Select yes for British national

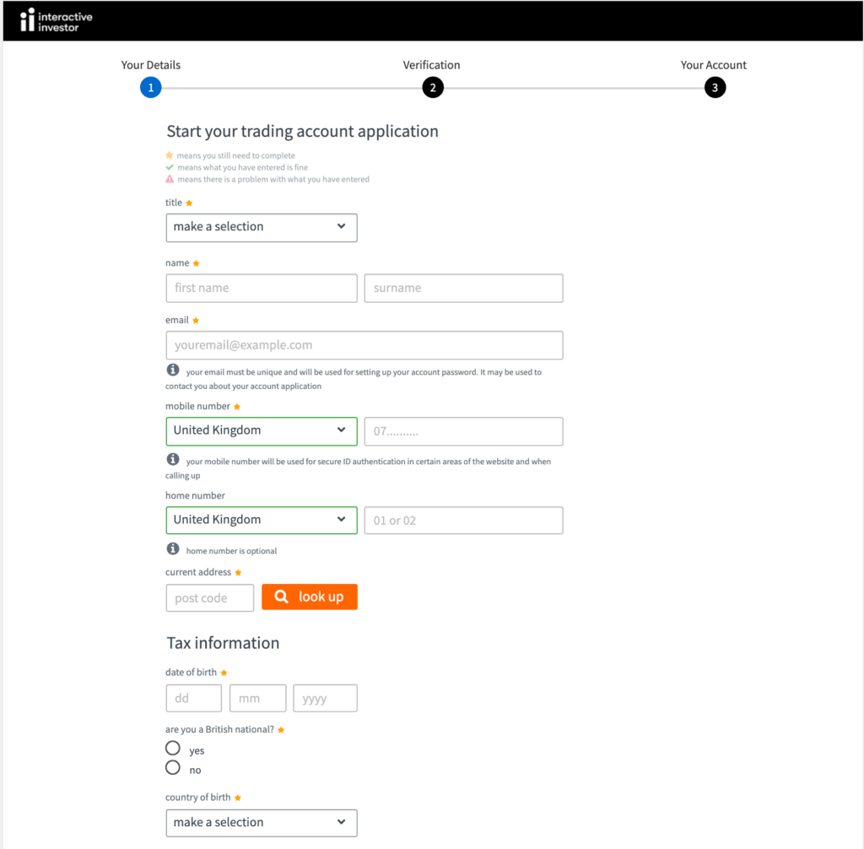(173, 748)
